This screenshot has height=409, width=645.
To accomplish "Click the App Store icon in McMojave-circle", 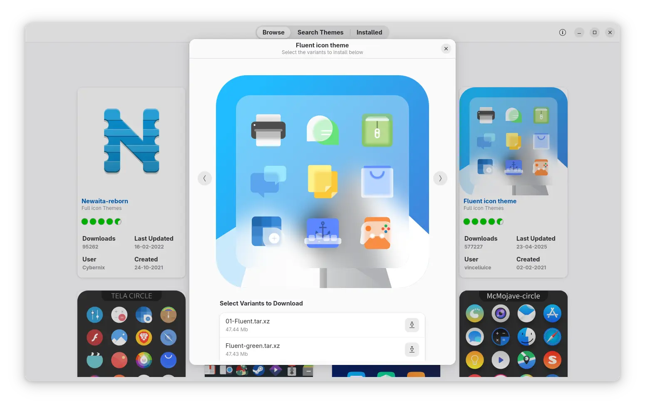I will pos(552,313).
